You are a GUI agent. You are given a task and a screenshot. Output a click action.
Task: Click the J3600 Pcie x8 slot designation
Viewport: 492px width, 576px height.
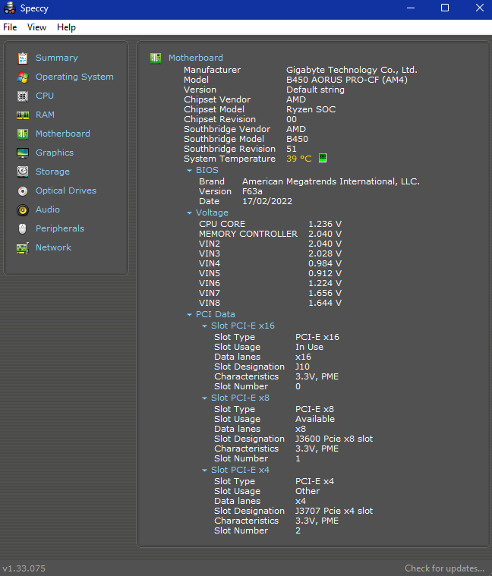click(x=334, y=439)
